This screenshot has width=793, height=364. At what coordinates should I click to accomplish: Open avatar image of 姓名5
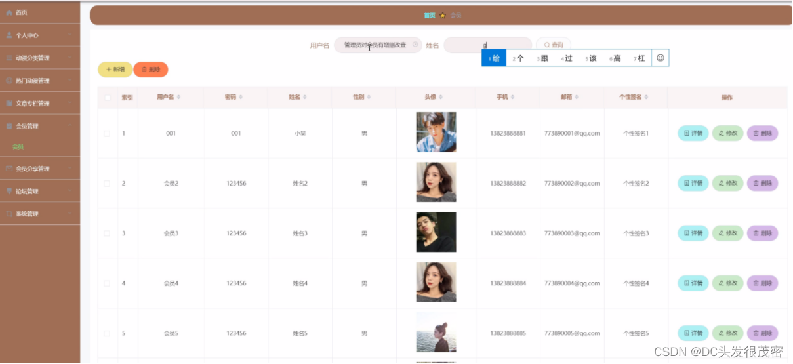(436, 332)
